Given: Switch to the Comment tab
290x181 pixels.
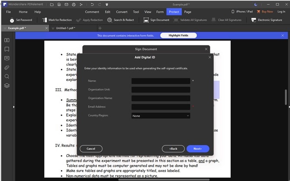Looking at the screenshot, I should pyautogui.click(x=92, y=12).
